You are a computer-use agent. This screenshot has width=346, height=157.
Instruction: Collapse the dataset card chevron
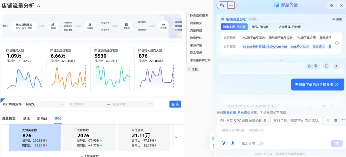tap(281, 60)
